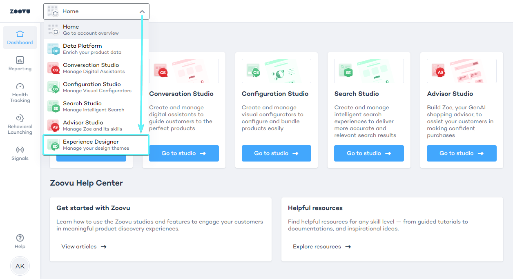Open Help from the sidebar

point(20,241)
